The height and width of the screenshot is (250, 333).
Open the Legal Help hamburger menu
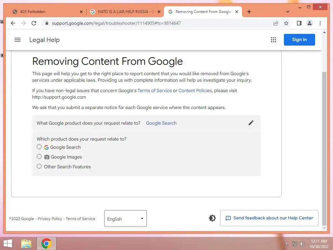[x=18, y=40]
